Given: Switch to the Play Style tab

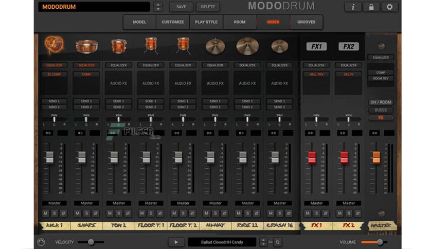Looking at the screenshot, I should pos(206,22).
